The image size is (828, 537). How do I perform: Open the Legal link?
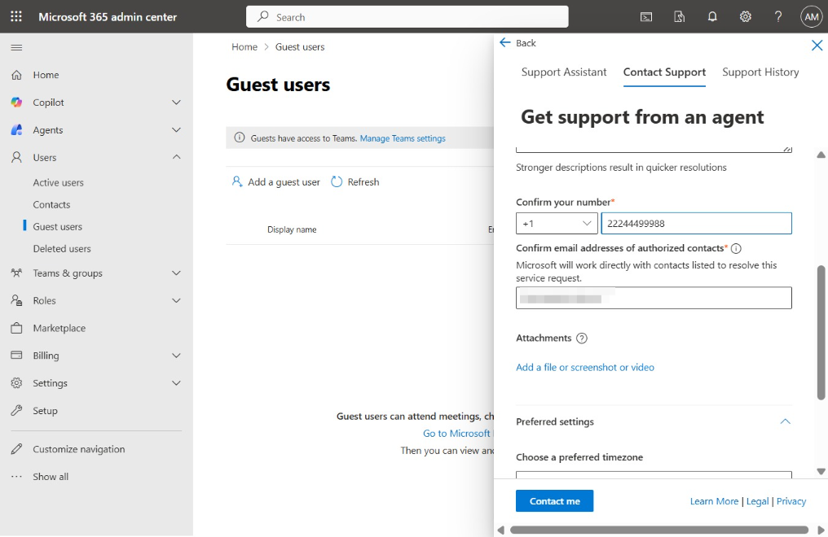pos(757,501)
